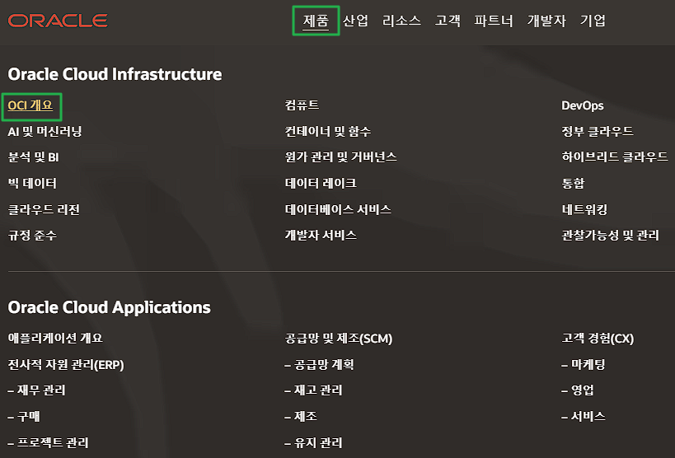Open the 구매 link
Screen dimensions: 675x458
(24, 416)
